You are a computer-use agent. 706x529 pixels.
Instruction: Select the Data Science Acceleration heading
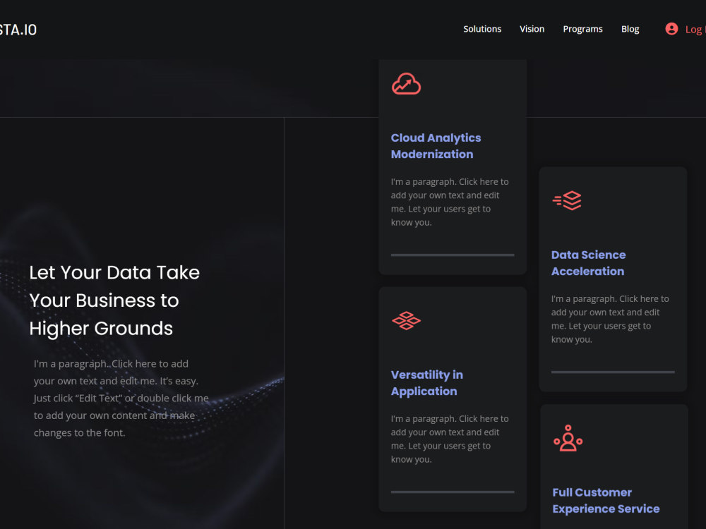coord(589,263)
